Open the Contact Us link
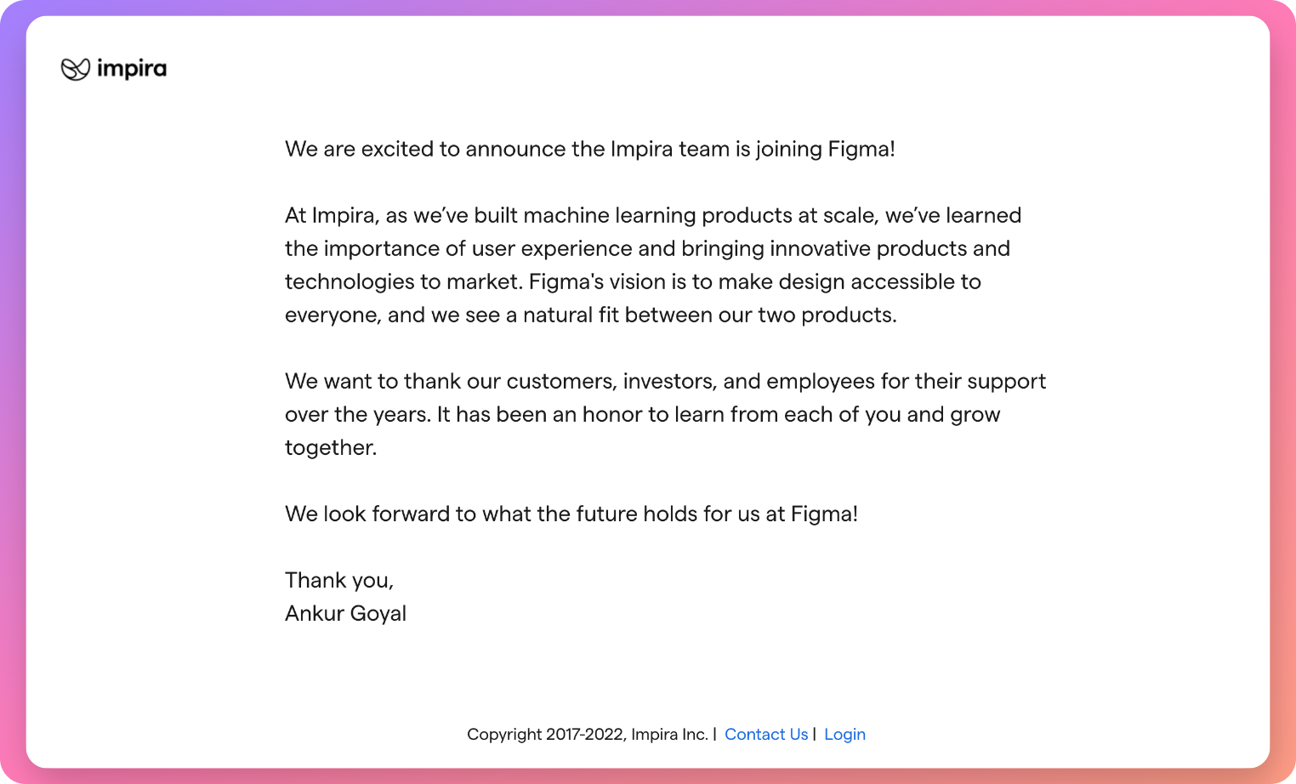The height and width of the screenshot is (784, 1296). [x=766, y=735]
